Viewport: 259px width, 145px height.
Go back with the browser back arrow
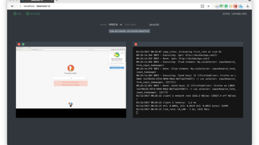[x=13, y=6]
